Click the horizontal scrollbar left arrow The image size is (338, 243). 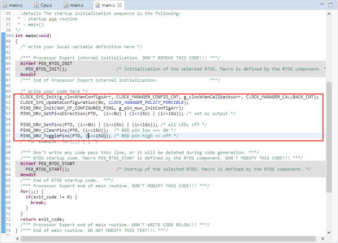click(x=17, y=239)
